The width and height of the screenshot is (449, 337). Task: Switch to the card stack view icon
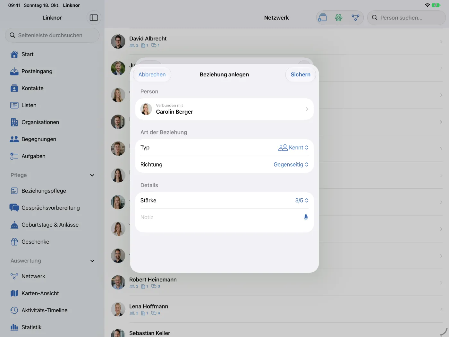322,18
